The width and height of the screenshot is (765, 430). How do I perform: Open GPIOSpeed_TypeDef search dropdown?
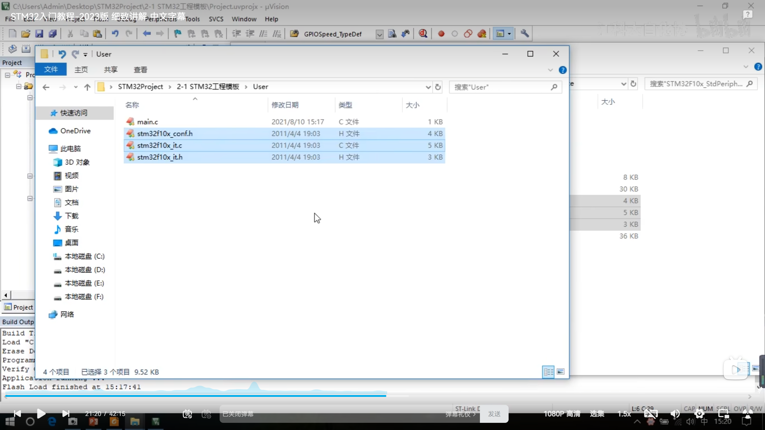point(379,34)
